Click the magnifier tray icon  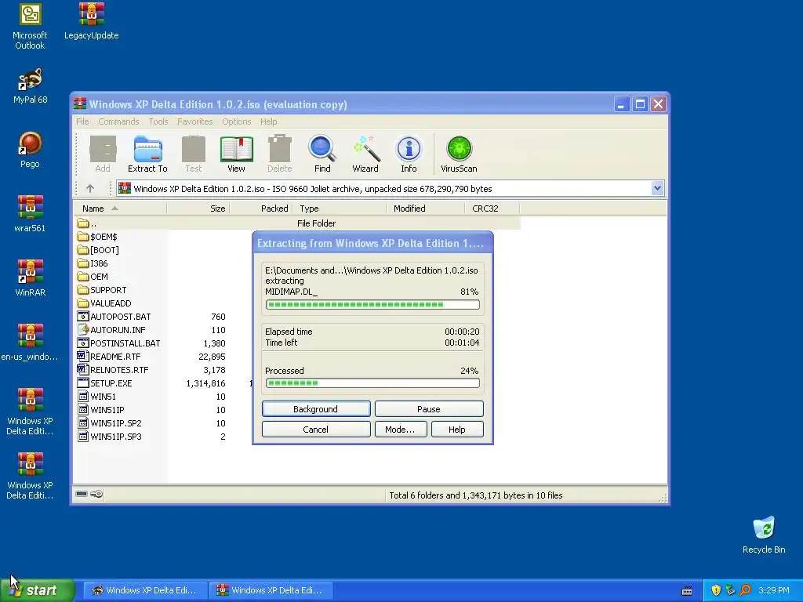745,590
